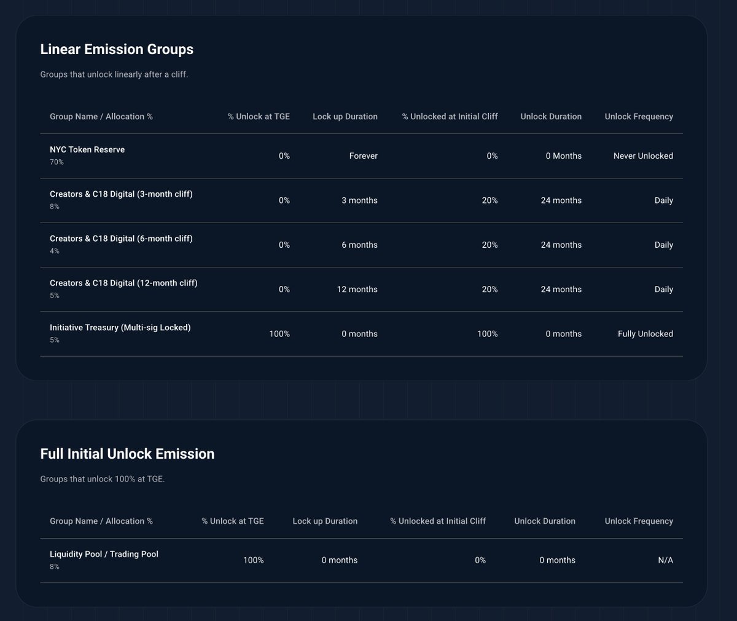Click 'Group Name / Allocation %' header in the Linear Emission Groups table
This screenshot has height=621, width=737.
click(x=101, y=116)
